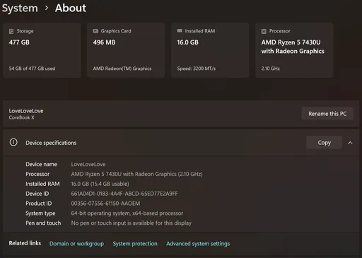Screen dimensions: 362x258
Task: Click the Device ID row label
Action: tap(37, 194)
